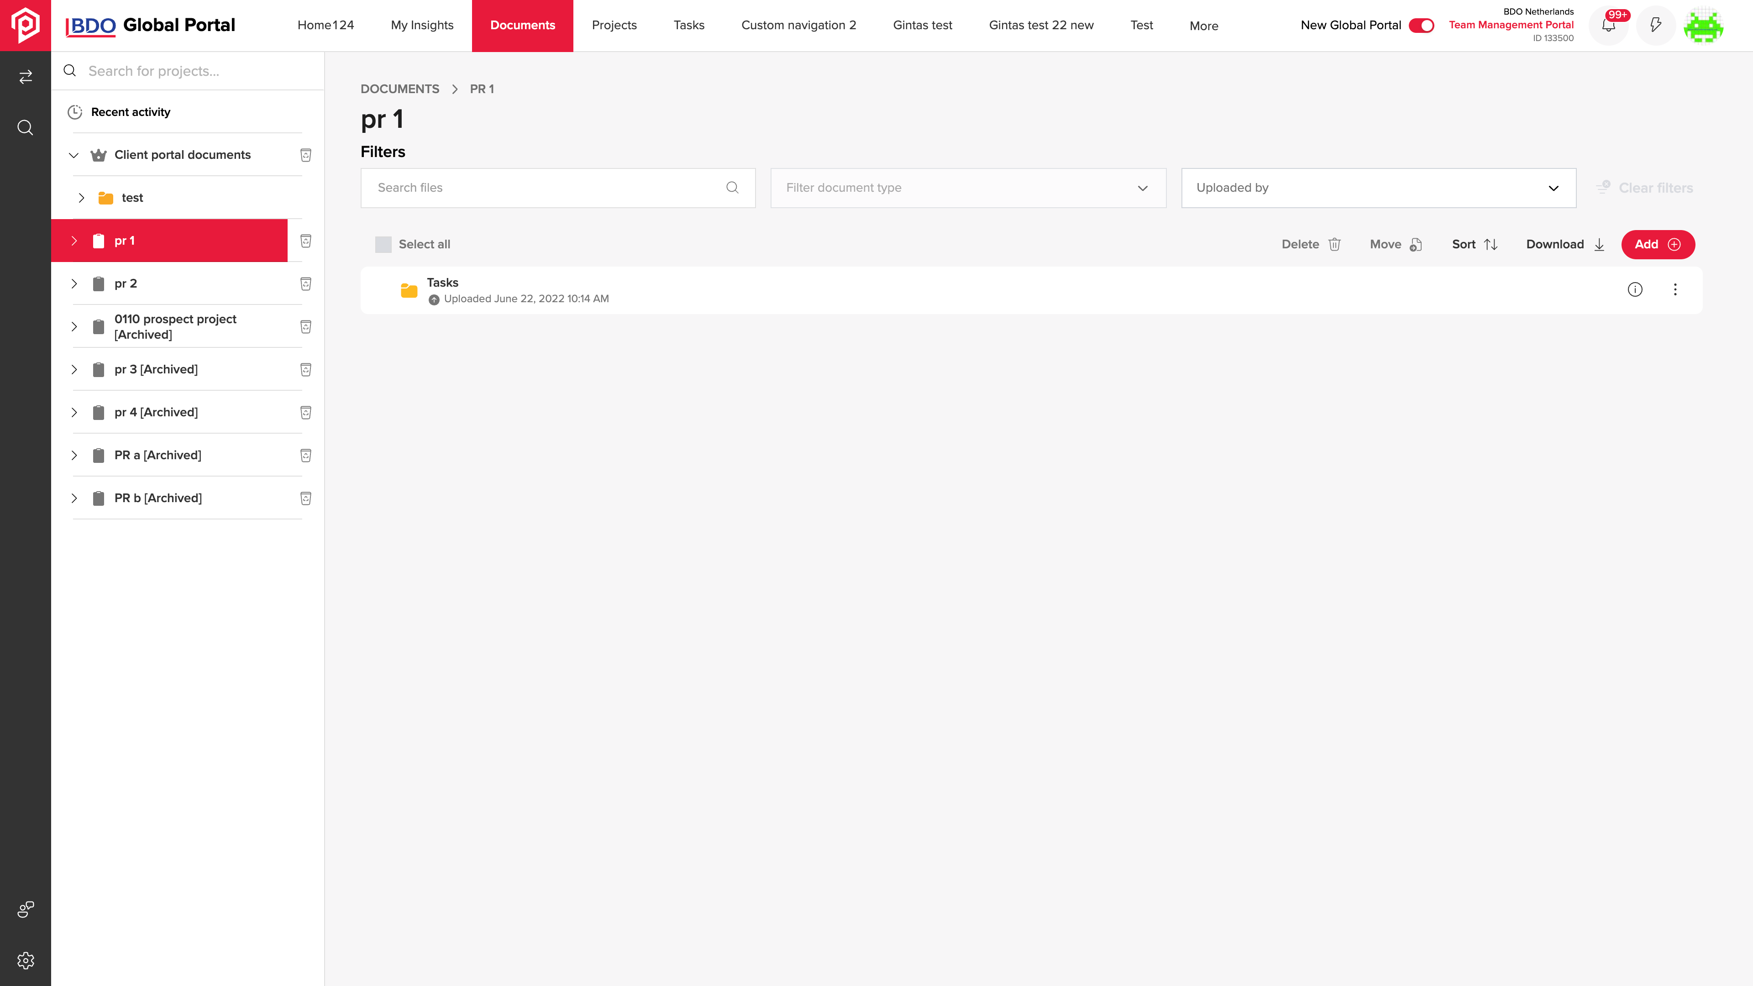The width and height of the screenshot is (1753, 986).
Task: Open the My Insights tab
Action: click(x=422, y=25)
